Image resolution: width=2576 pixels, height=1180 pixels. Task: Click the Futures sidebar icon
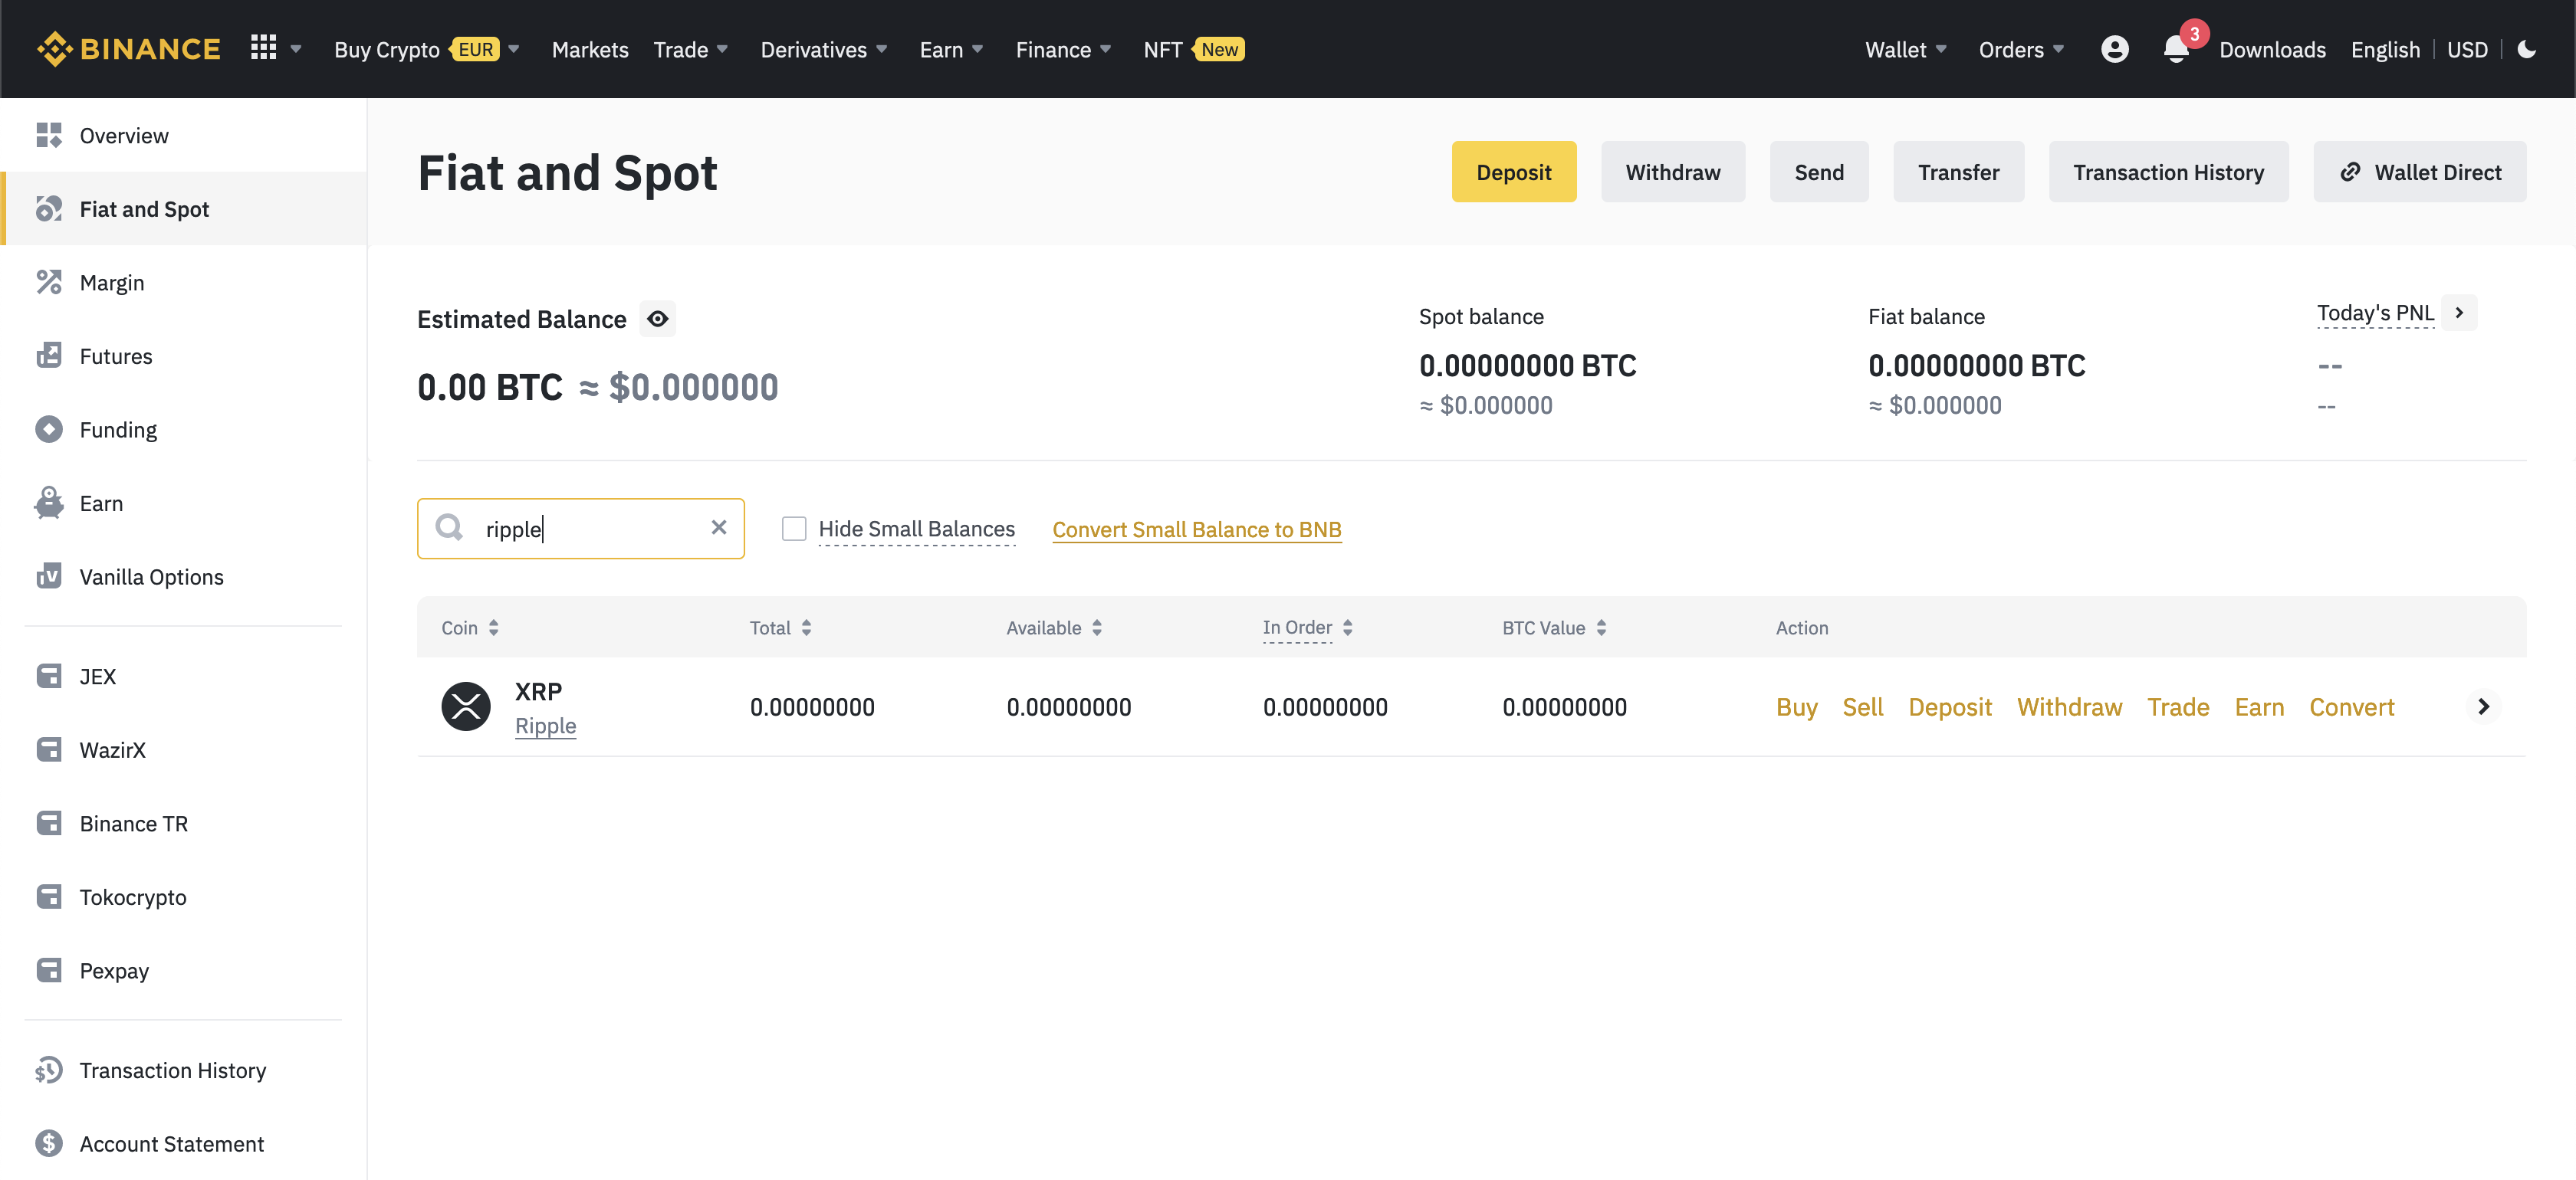click(48, 356)
